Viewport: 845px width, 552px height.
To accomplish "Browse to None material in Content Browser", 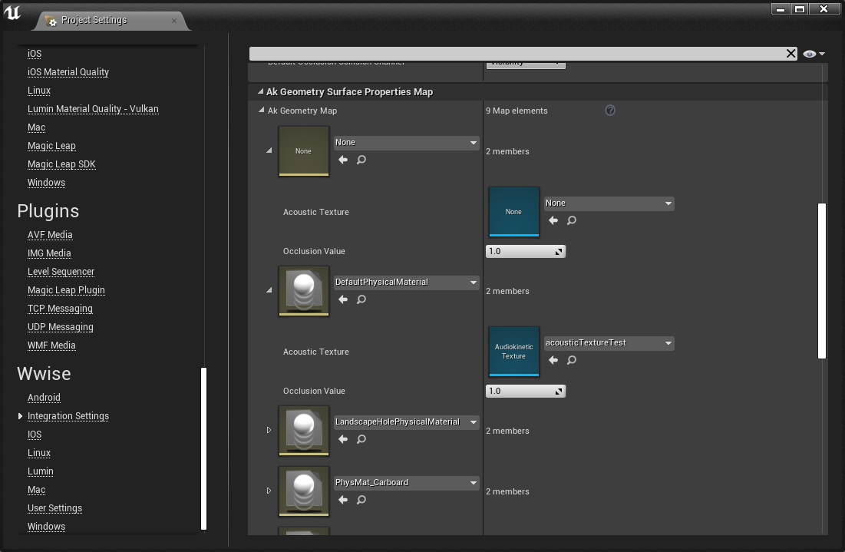I will (x=361, y=160).
